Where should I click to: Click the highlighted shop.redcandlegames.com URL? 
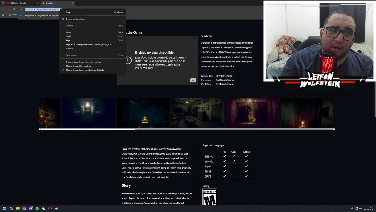pos(42,9)
